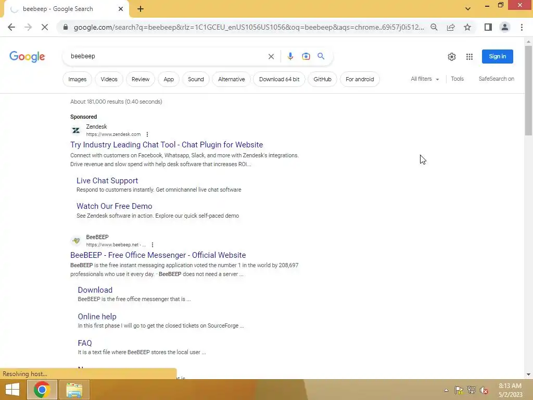
Task: Click scrollbar down arrow
Action: 528,374
